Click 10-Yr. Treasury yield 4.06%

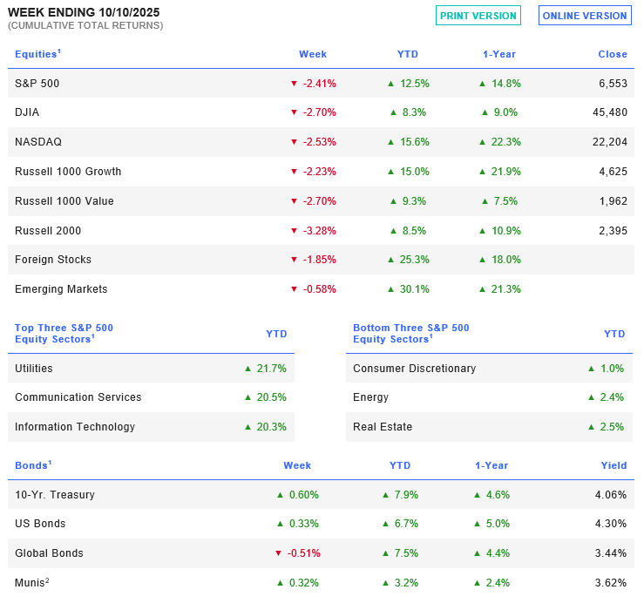pyautogui.click(x=611, y=495)
